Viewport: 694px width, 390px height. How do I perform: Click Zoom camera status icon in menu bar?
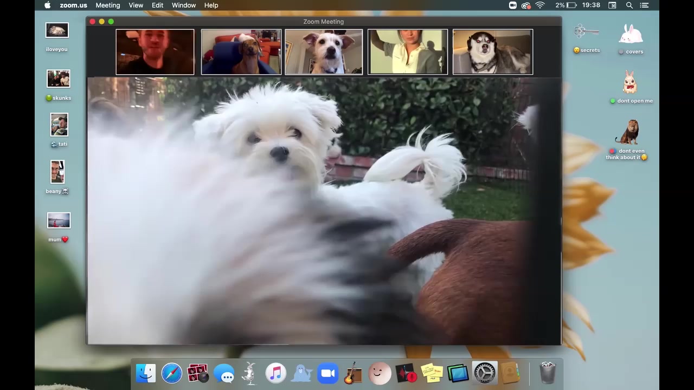[x=513, y=5]
